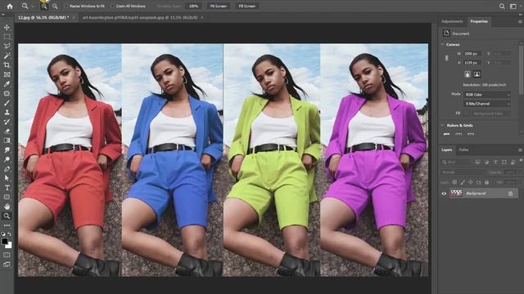Select the Eraser tool
524x294 pixels.
click(7, 131)
